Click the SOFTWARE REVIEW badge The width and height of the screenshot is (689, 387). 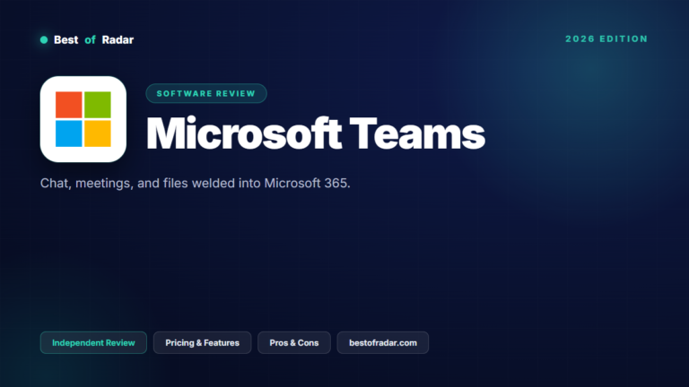[206, 93]
